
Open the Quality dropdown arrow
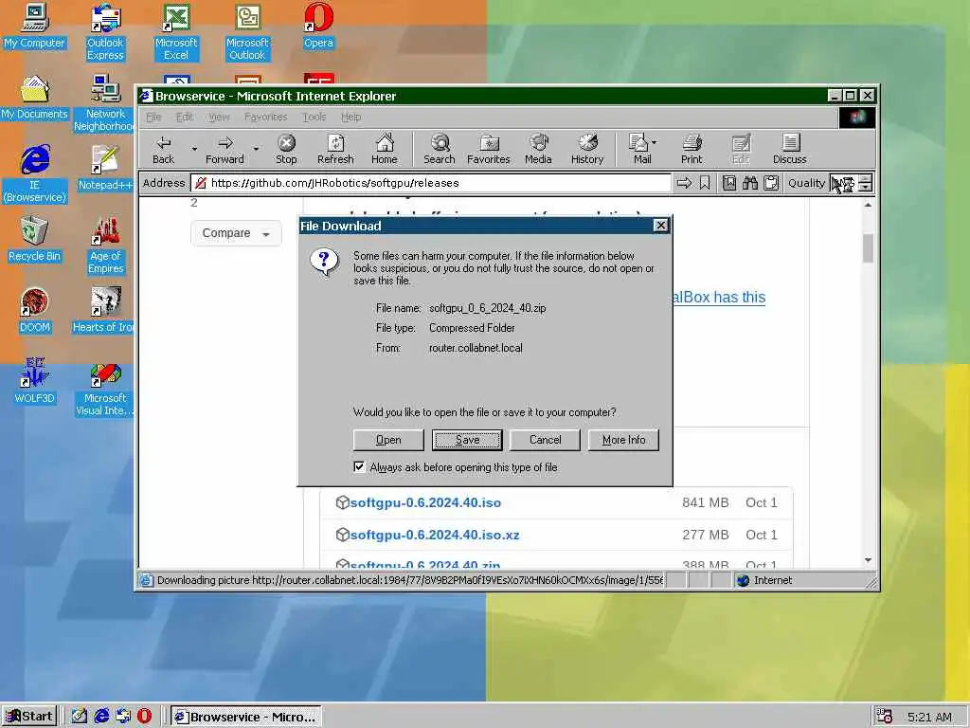coord(866,183)
